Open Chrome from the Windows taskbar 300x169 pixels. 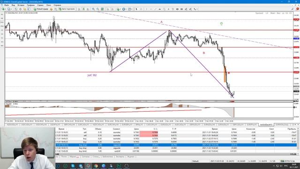pos(96,166)
